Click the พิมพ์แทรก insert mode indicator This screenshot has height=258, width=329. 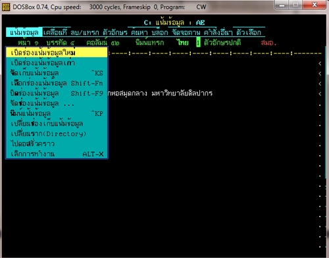pyautogui.click(x=149, y=42)
